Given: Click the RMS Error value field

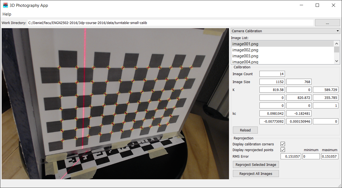Looking at the screenshot, I should point(291,156).
